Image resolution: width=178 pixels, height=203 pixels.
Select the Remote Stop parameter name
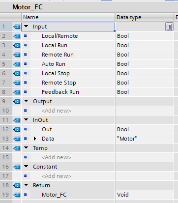pyautogui.click(x=59, y=83)
